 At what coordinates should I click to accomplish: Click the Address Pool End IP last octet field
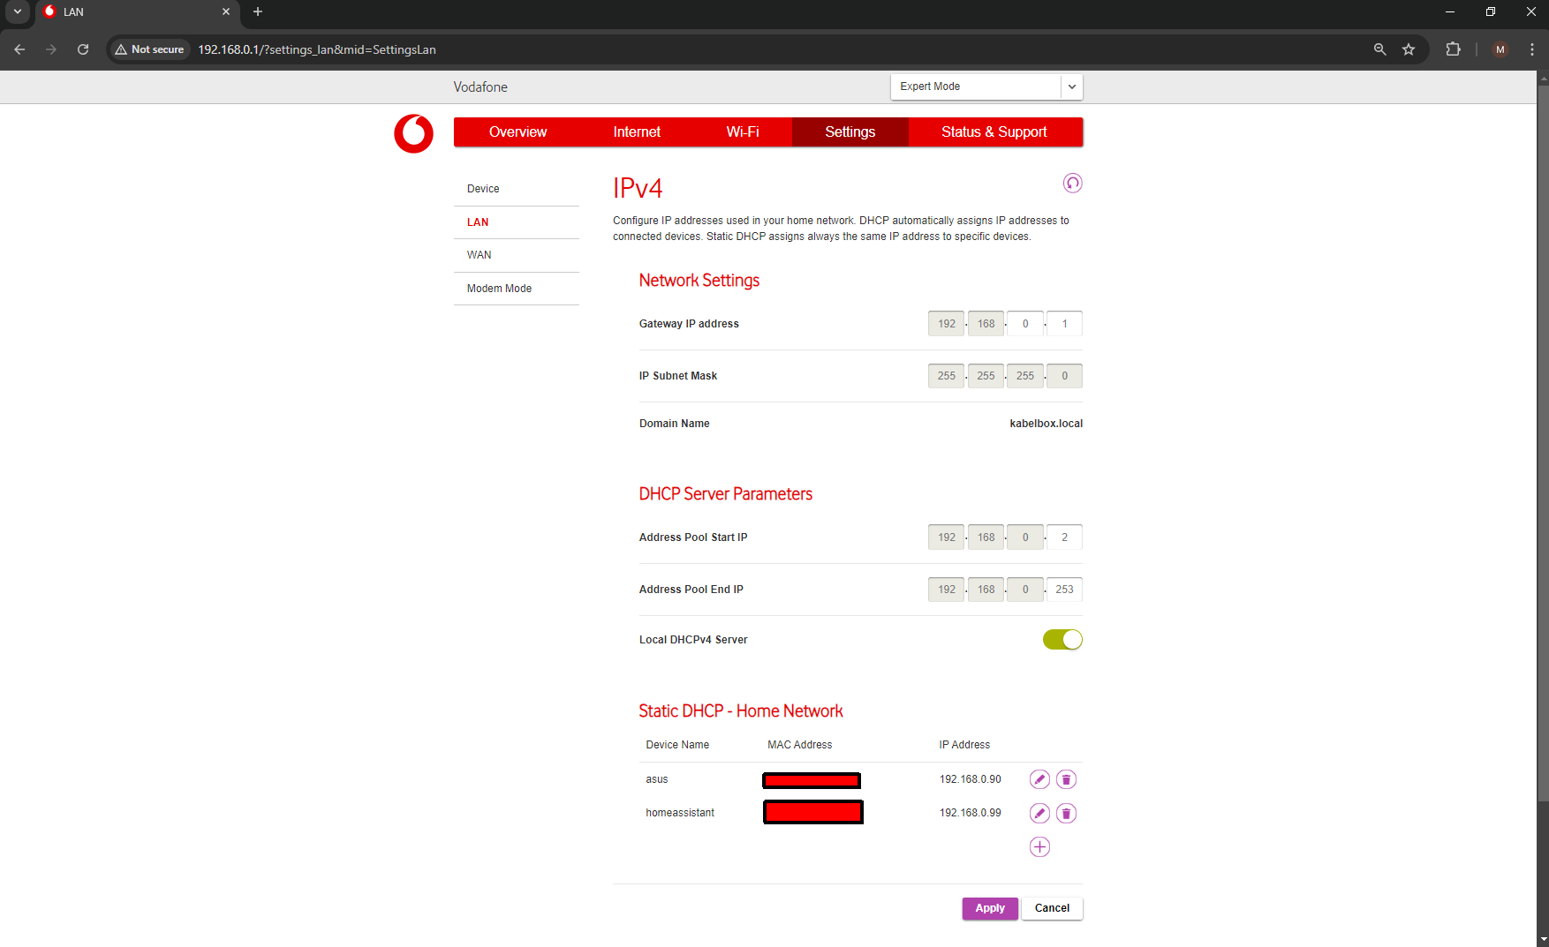pos(1064,590)
